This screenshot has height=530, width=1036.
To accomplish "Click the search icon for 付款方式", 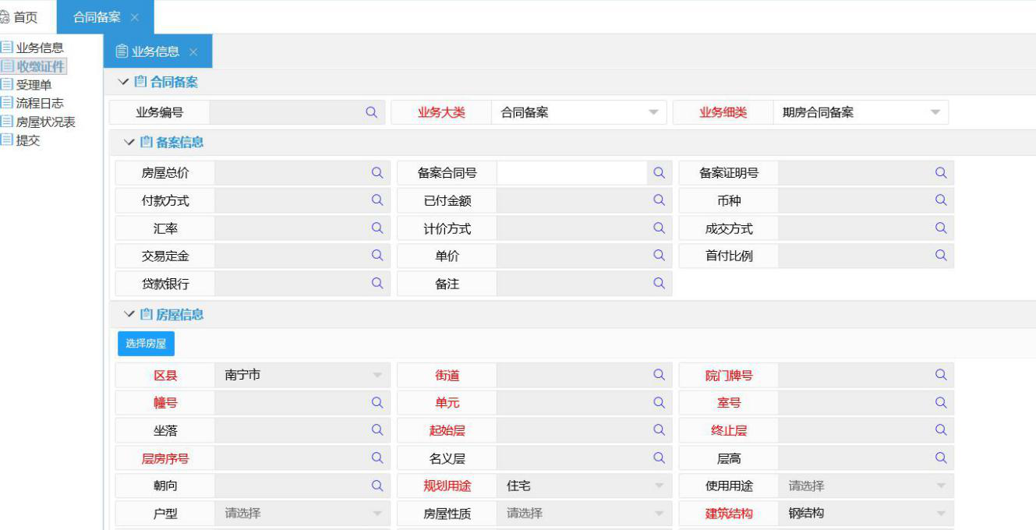I will 377,200.
